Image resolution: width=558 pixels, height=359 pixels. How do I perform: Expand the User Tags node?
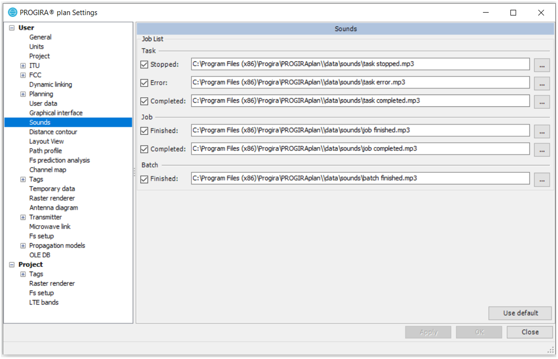[23, 179]
